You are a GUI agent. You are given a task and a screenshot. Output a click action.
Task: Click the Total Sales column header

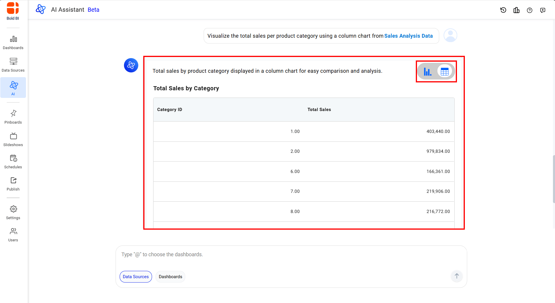(319, 110)
